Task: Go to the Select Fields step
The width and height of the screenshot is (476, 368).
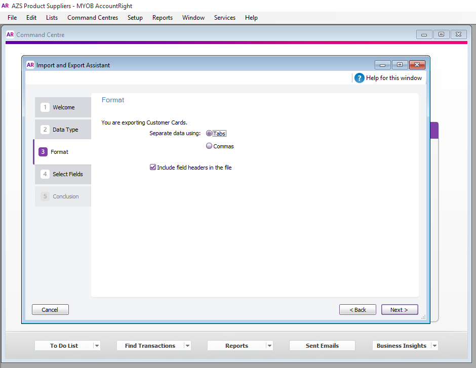Action: tap(63, 174)
